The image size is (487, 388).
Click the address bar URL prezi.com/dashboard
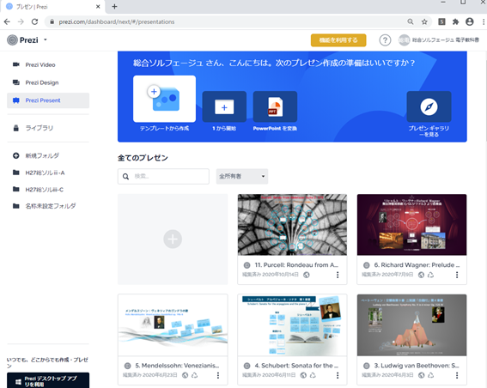tap(117, 21)
